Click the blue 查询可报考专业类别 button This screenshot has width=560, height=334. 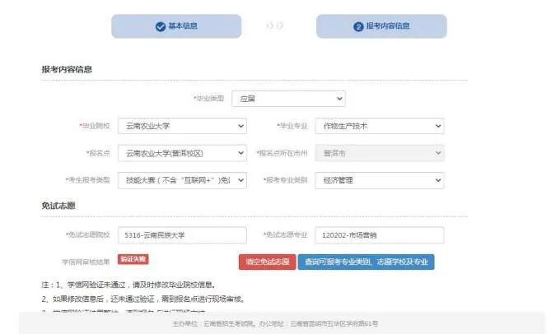(366, 262)
